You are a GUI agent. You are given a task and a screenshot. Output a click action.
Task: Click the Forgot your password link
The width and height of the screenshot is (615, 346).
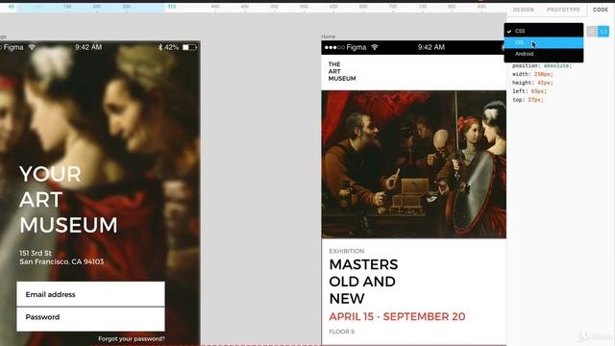tap(132, 338)
